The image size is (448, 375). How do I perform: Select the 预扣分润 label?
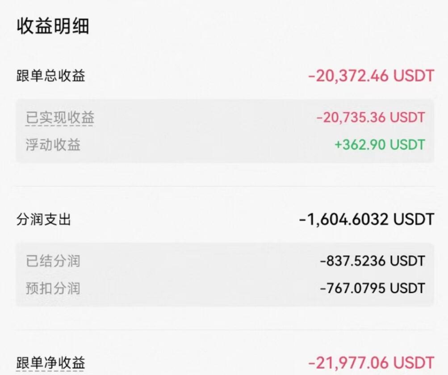click(53, 288)
